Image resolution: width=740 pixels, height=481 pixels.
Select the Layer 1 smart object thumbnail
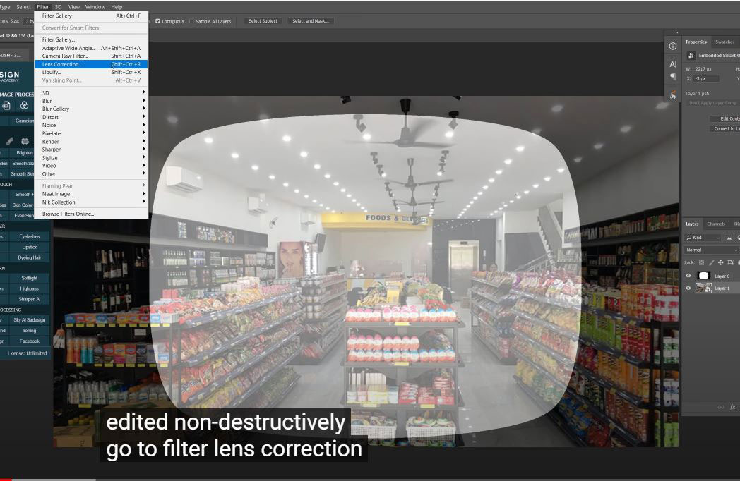(704, 288)
